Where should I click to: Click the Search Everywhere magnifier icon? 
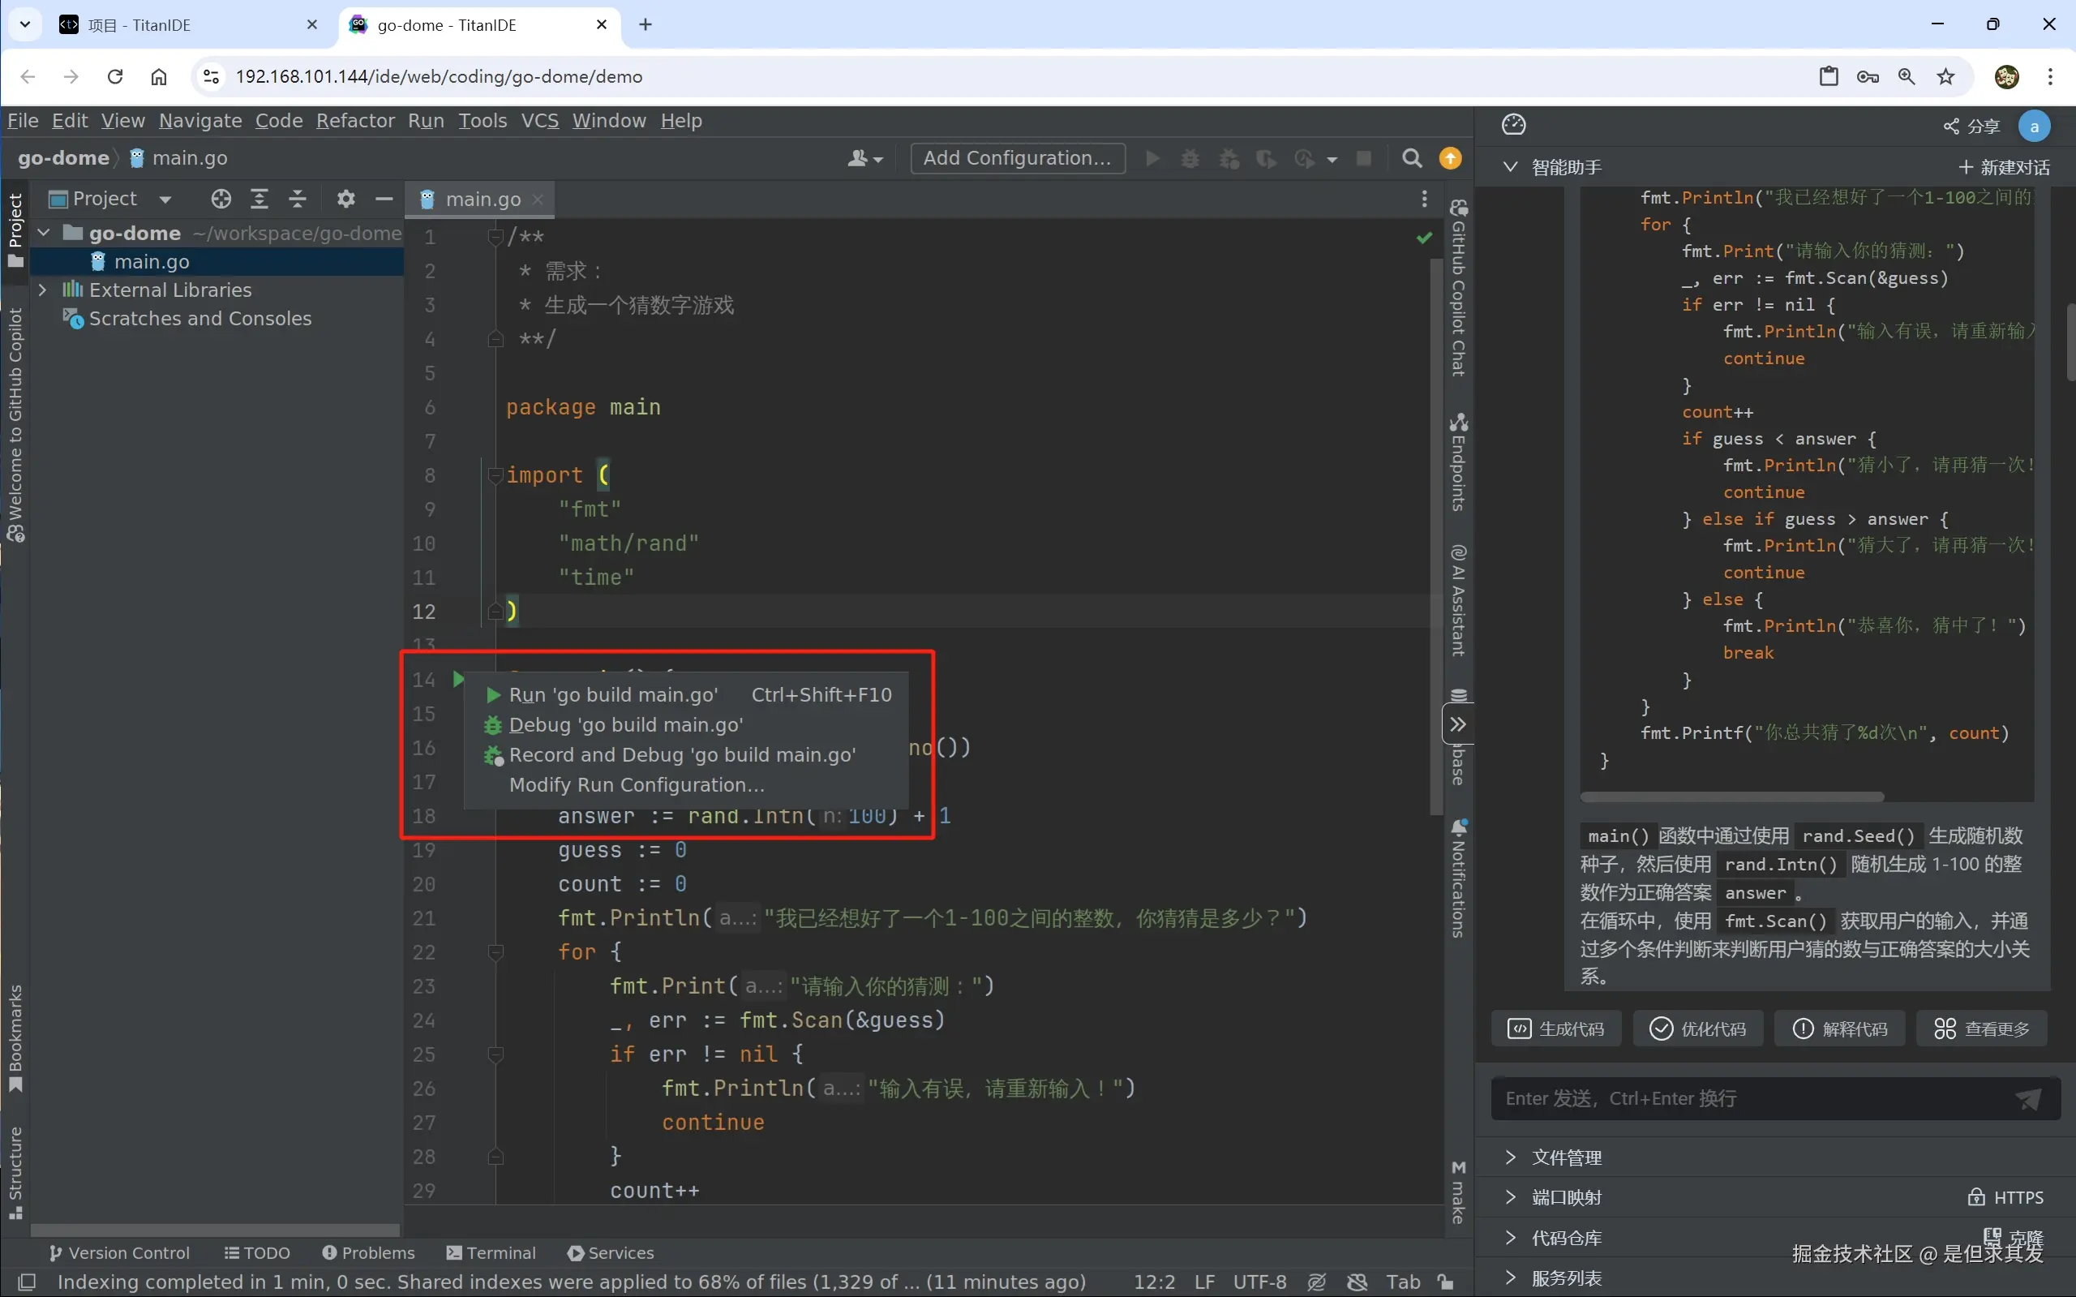click(x=1412, y=159)
